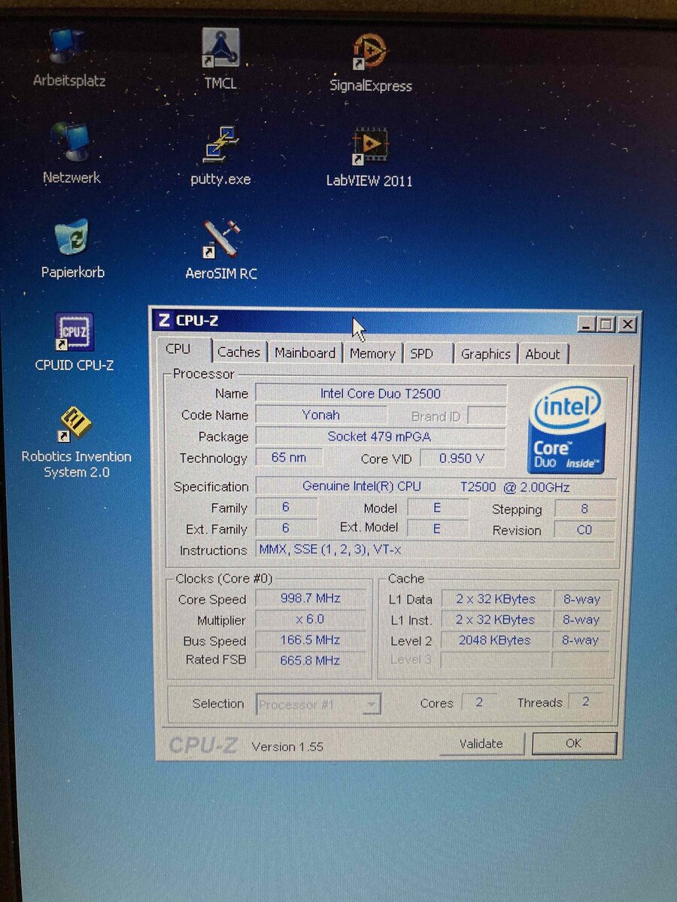Confirm with the OK button
The image size is (677, 902).
(574, 743)
